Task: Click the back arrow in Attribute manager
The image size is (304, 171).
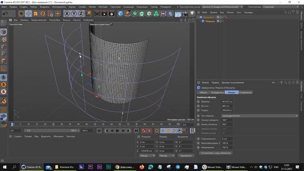Action: pyautogui.click(x=274, y=83)
